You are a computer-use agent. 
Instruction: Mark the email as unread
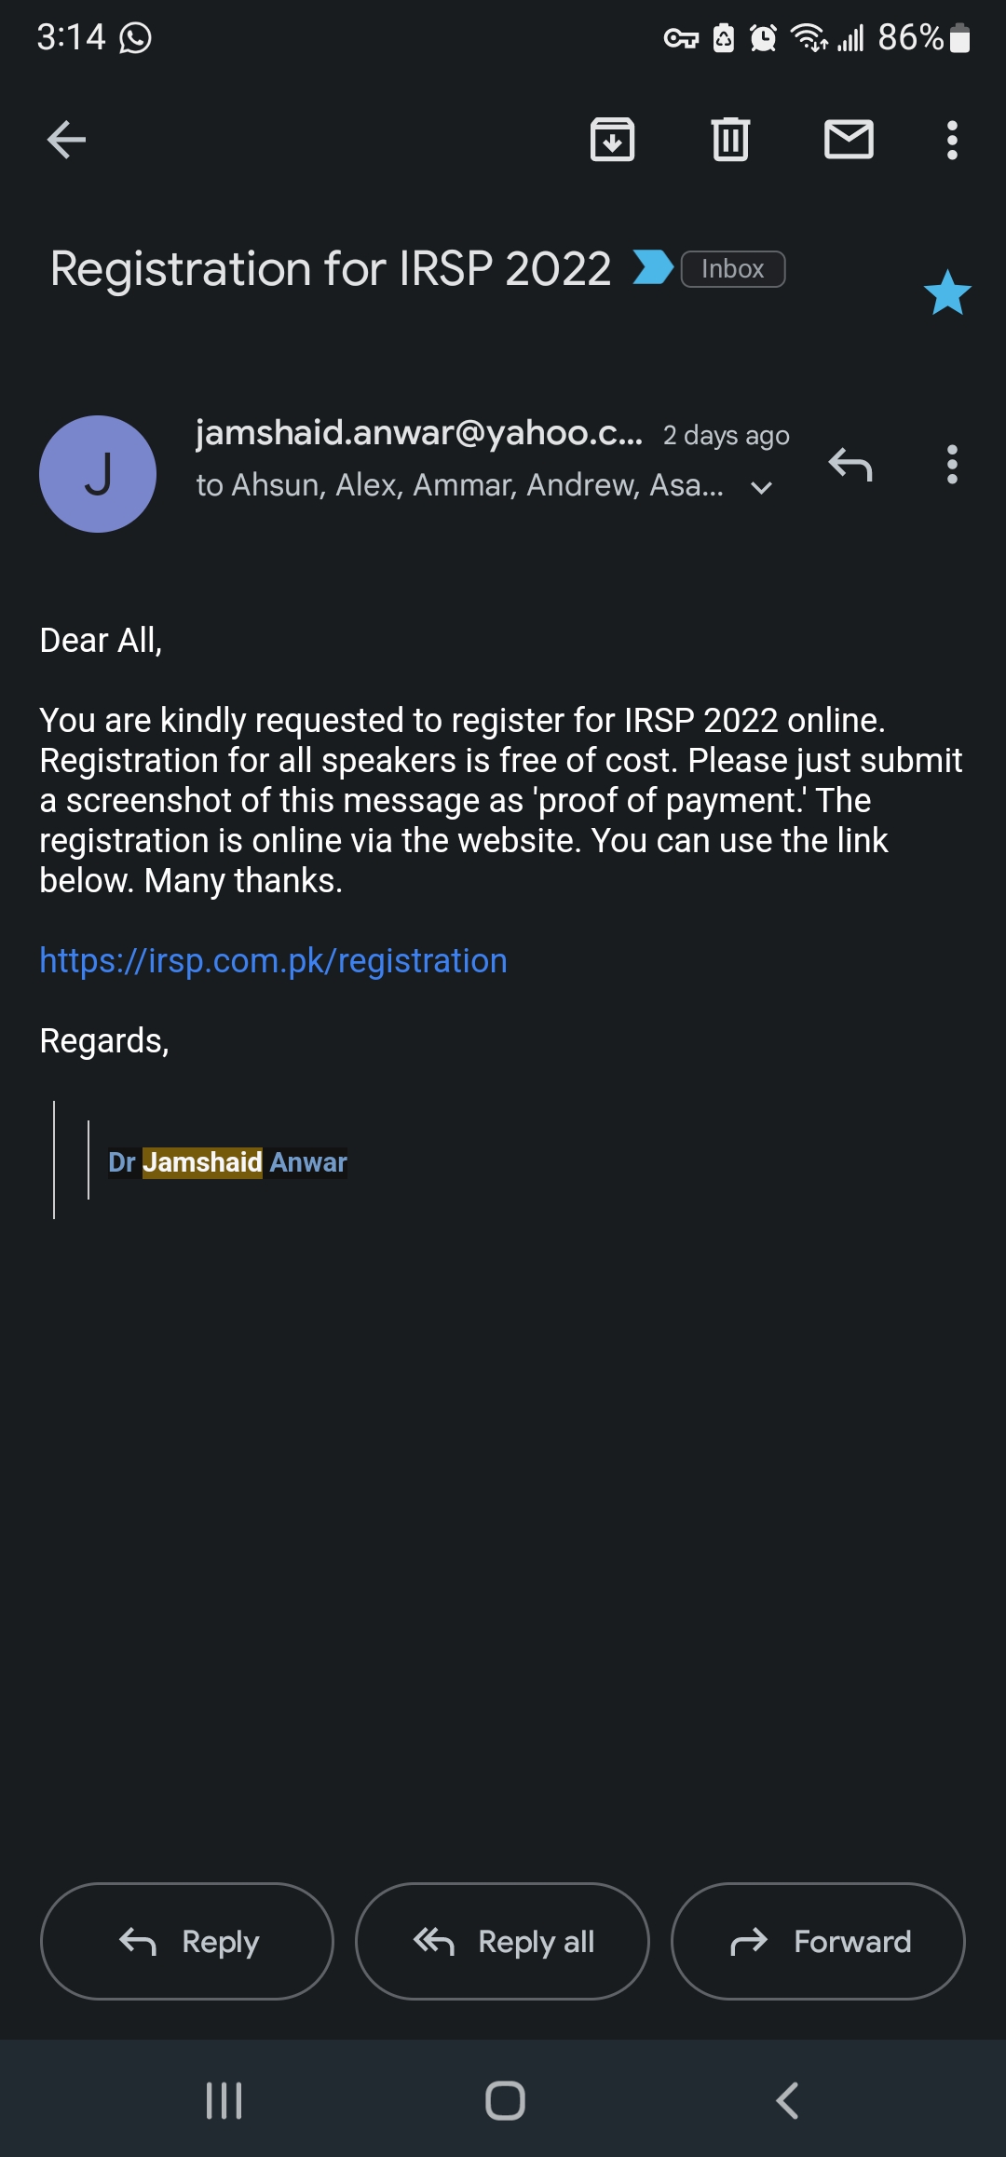[x=849, y=141]
